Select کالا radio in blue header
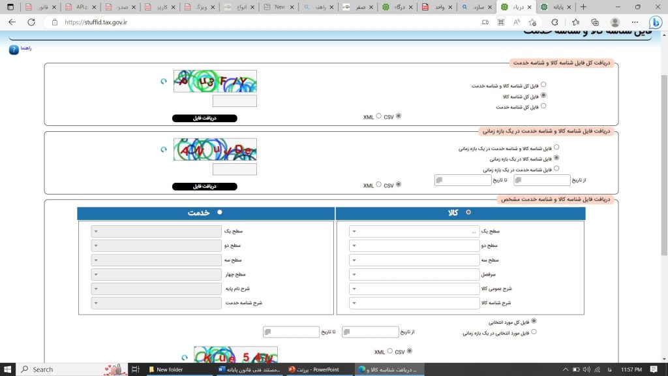 pyautogui.click(x=468, y=212)
